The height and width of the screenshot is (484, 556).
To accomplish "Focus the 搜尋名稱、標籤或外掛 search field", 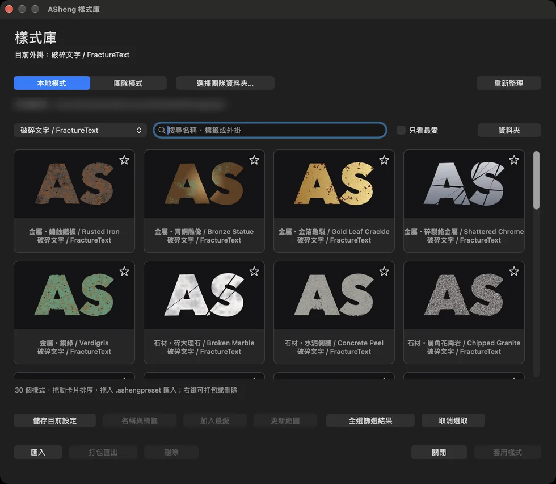I will (x=270, y=130).
